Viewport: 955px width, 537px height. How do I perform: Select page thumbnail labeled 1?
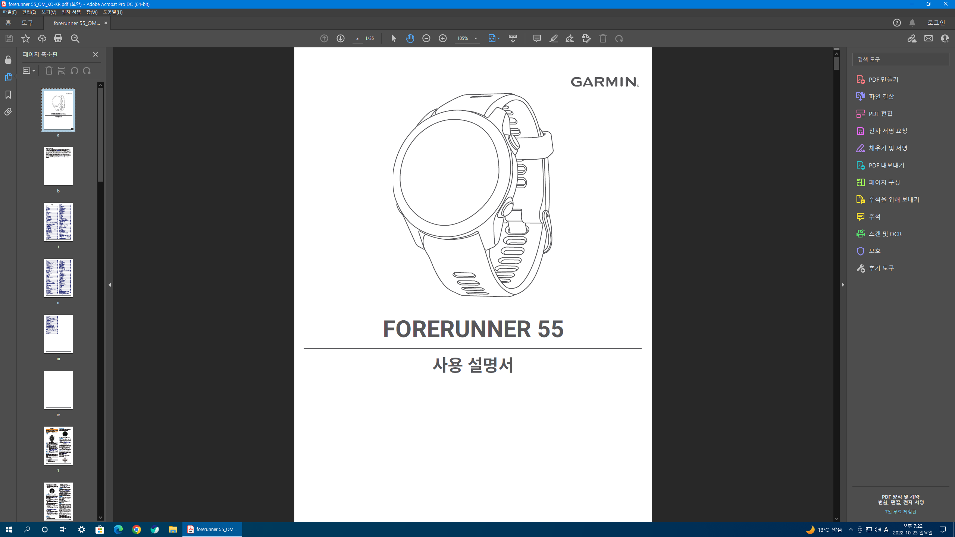58,446
